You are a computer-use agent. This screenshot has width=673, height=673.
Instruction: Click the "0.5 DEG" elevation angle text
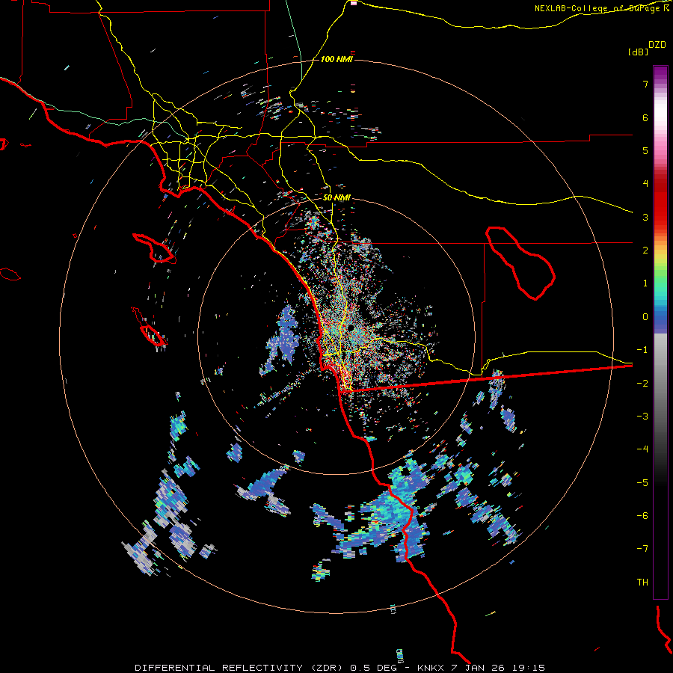(375, 668)
